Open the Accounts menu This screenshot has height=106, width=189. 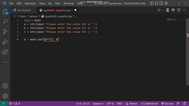point(5,86)
